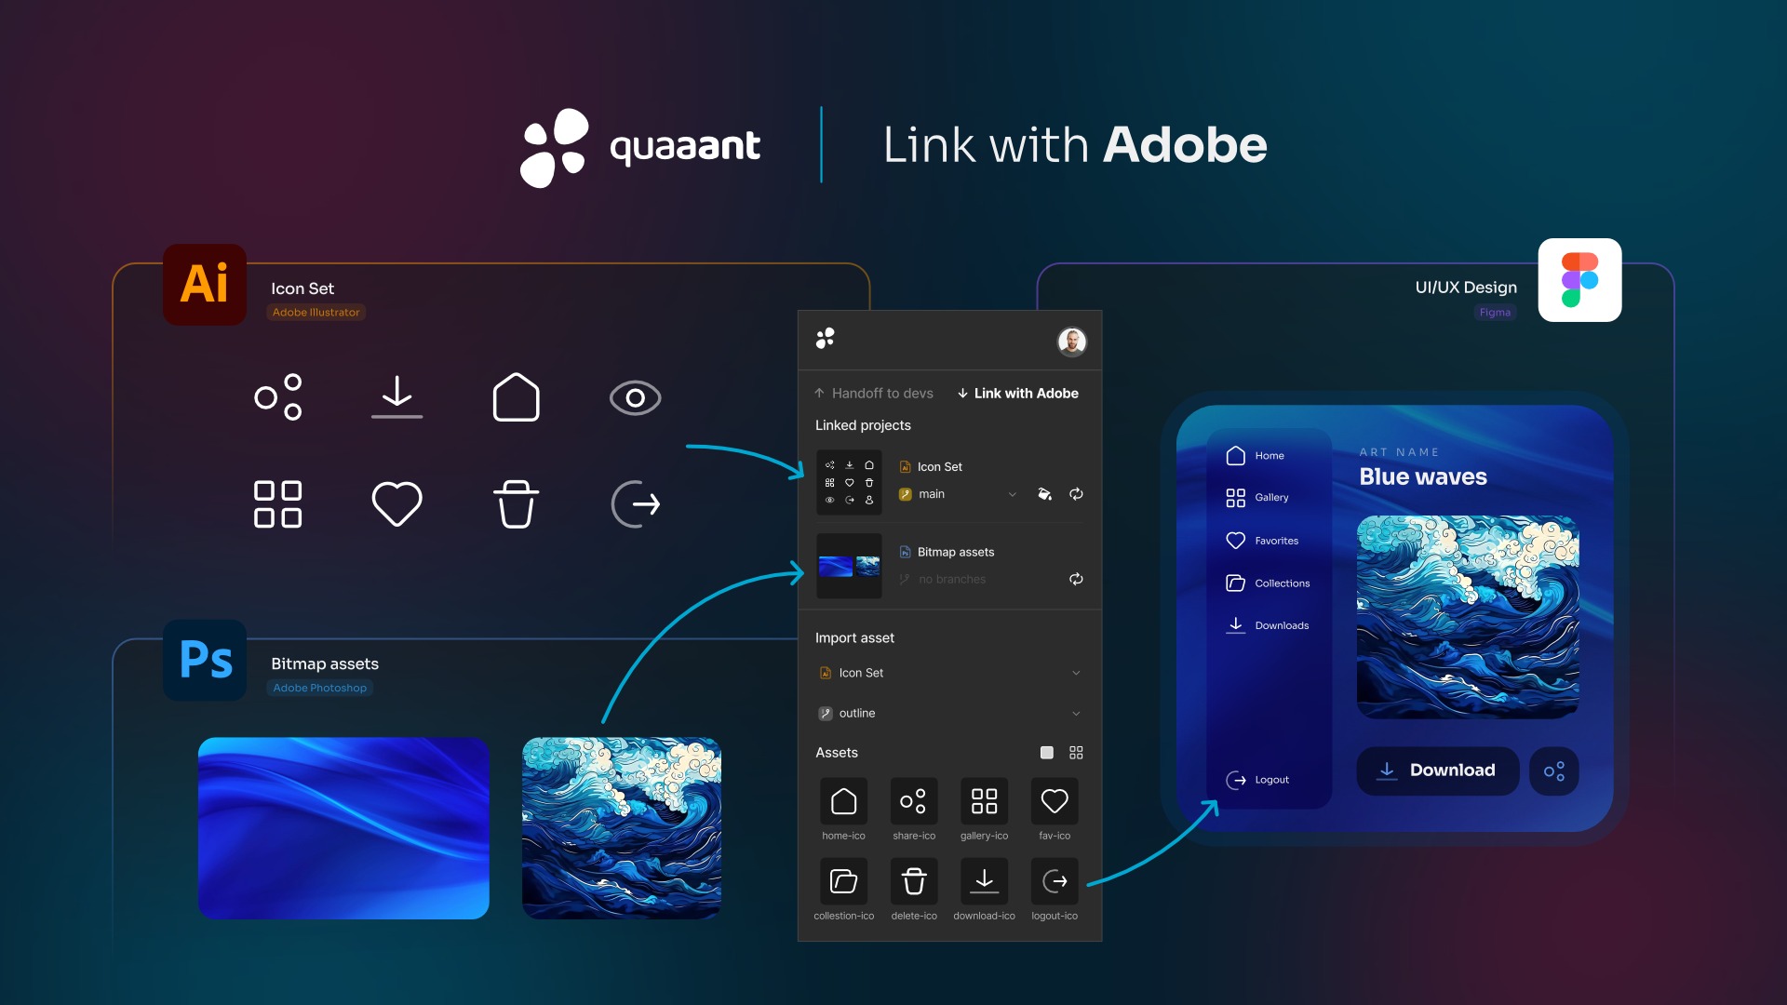Open the Link with Adobe tab
Screen dimensions: 1787x1005
pyautogui.click(x=1017, y=394)
